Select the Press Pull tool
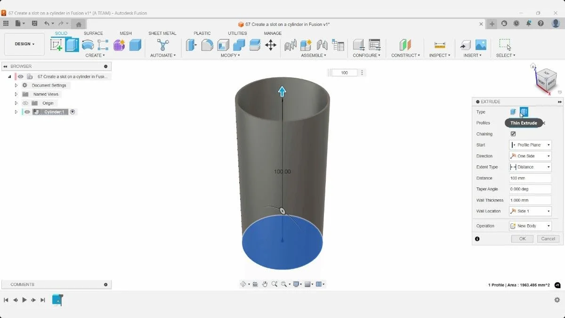 [x=191, y=45]
